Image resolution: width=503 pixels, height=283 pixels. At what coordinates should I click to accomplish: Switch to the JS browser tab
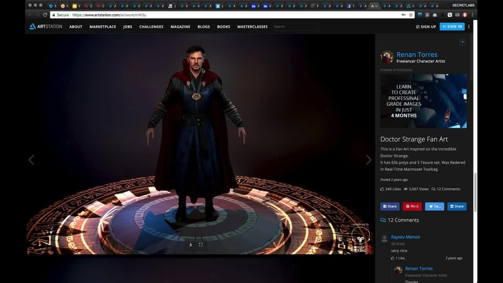pyautogui.click(x=172, y=6)
